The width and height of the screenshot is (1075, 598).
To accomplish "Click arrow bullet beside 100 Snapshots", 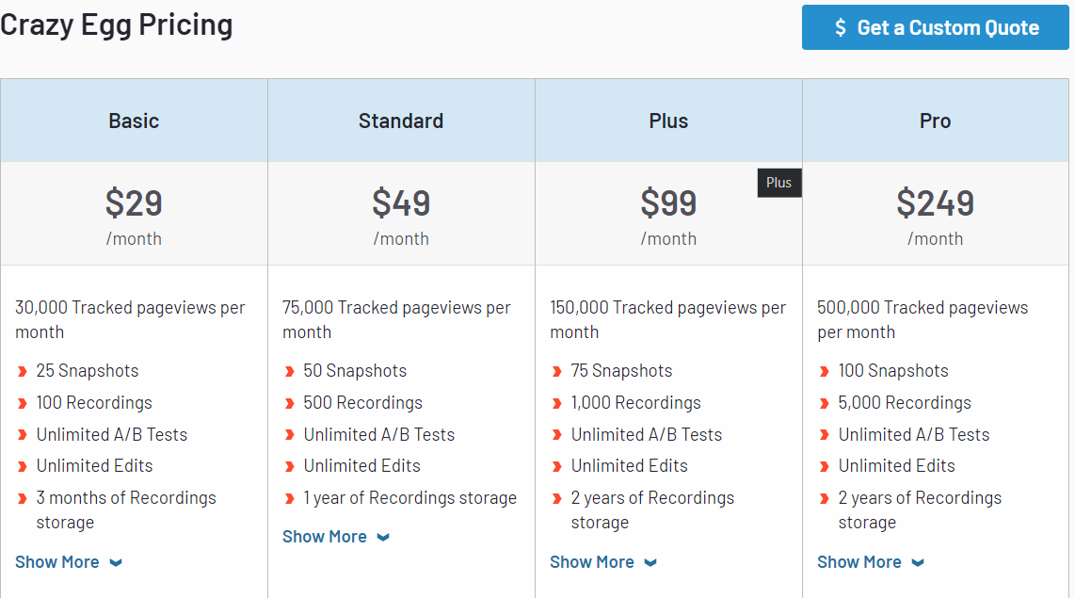I will pyautogui.click(x=824, y=371).
